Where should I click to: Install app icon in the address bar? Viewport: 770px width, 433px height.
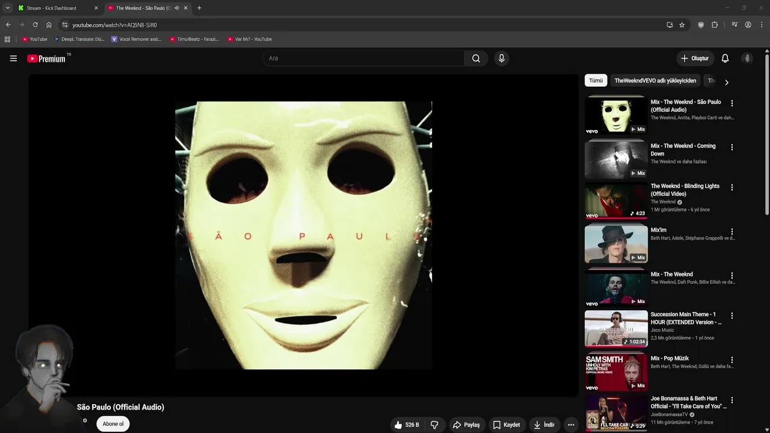(x=670, y=25)
